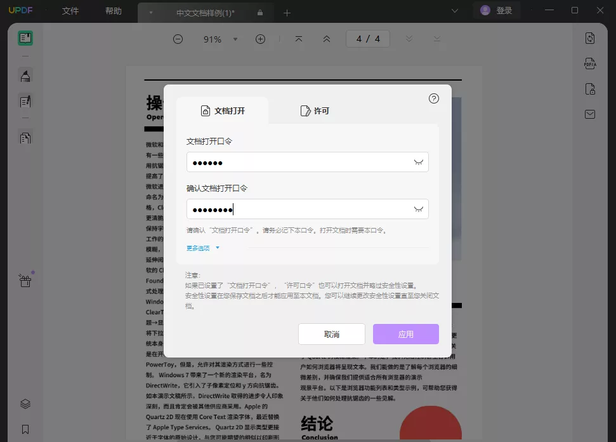Show password in 确认文档打开口令 field
Image resolution: width=616 pixels, height=442 pixels.
[419, 209]
